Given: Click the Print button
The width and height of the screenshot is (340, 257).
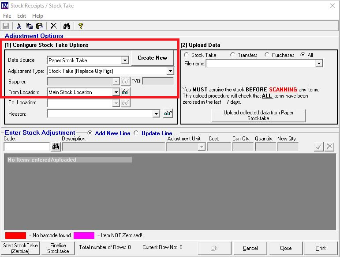Looking at the screenshot, I should point(321,248).
